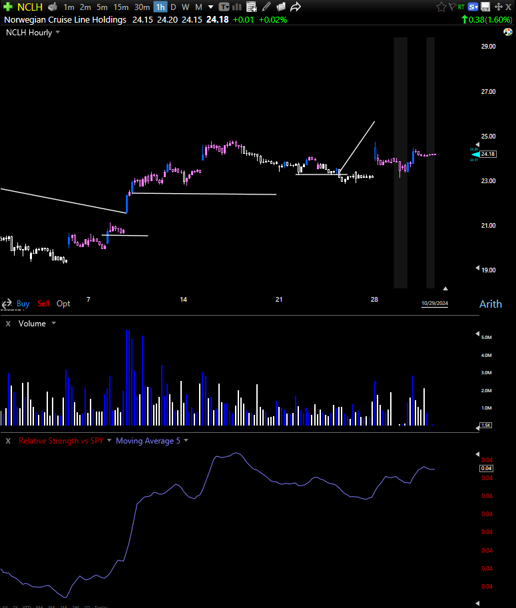Switch to the 15m time frame
Image resolution: width=516 pixels, height=608 pixels.
click(121, 7)
